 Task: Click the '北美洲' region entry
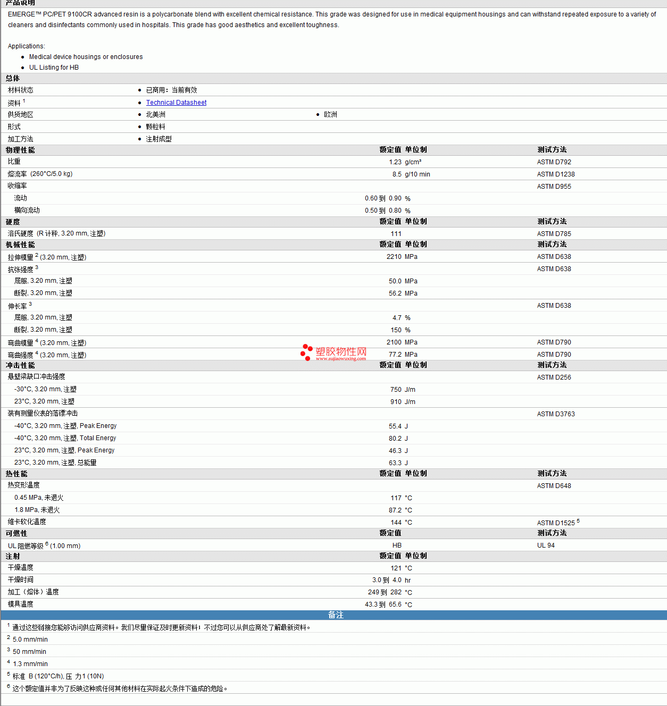[155, 115]
